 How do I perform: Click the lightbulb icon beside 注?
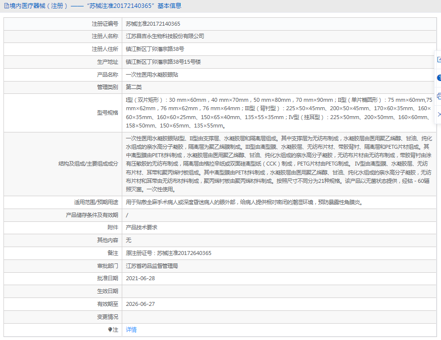[x=110, y=330]
